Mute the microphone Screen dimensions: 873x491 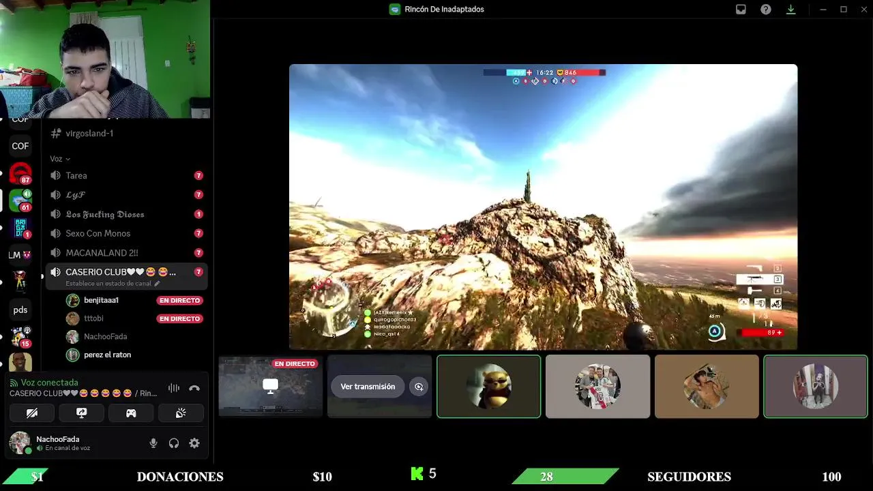click(153, 443)
